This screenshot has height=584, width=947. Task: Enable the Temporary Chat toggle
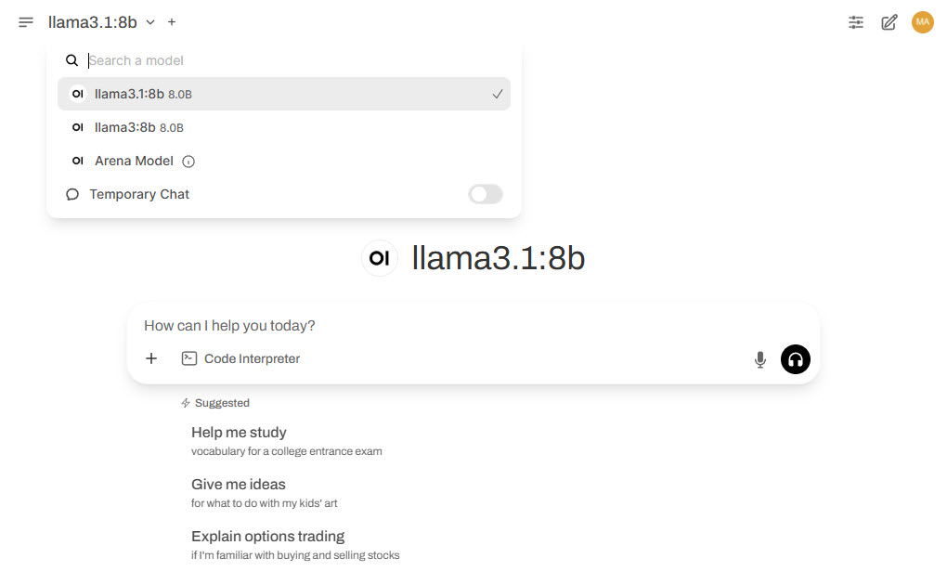click(485, 194)
